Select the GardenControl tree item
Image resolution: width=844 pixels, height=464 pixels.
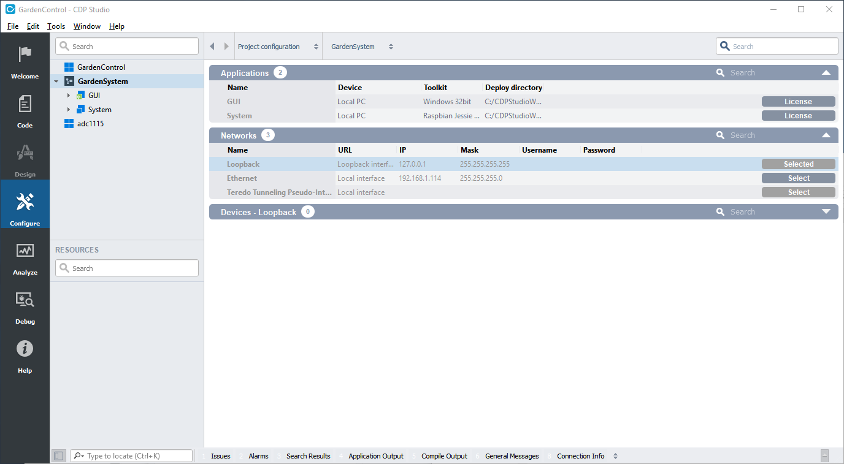coord(101,67)
